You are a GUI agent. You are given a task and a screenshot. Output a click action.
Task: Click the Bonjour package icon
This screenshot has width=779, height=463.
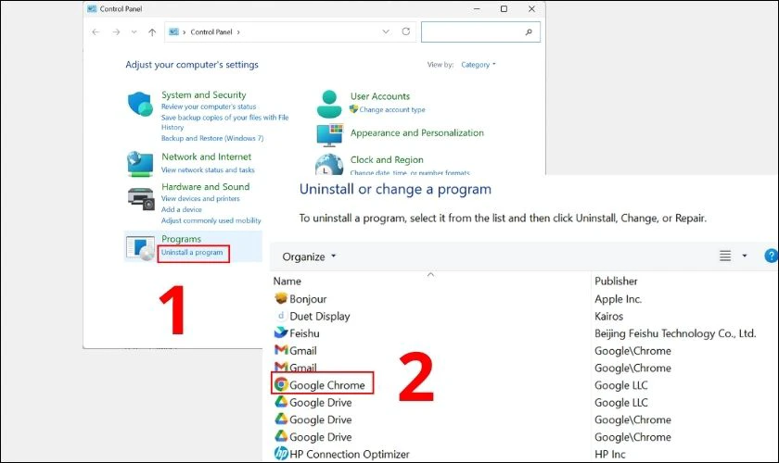coord(281,298)
